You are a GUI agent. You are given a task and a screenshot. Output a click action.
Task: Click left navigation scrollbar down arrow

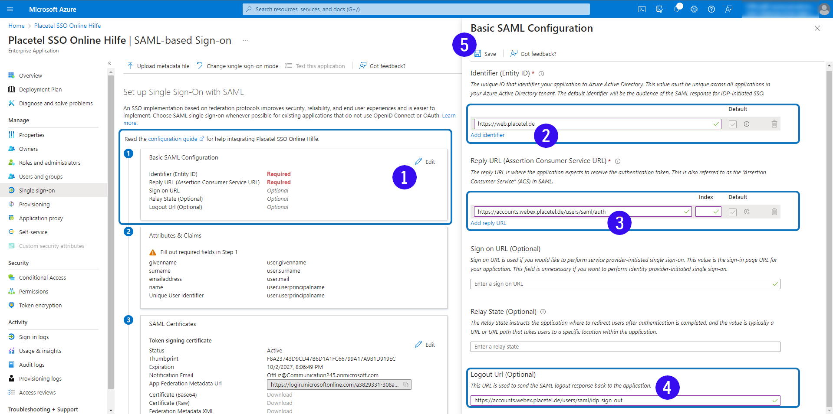click(x=111, y=410)
